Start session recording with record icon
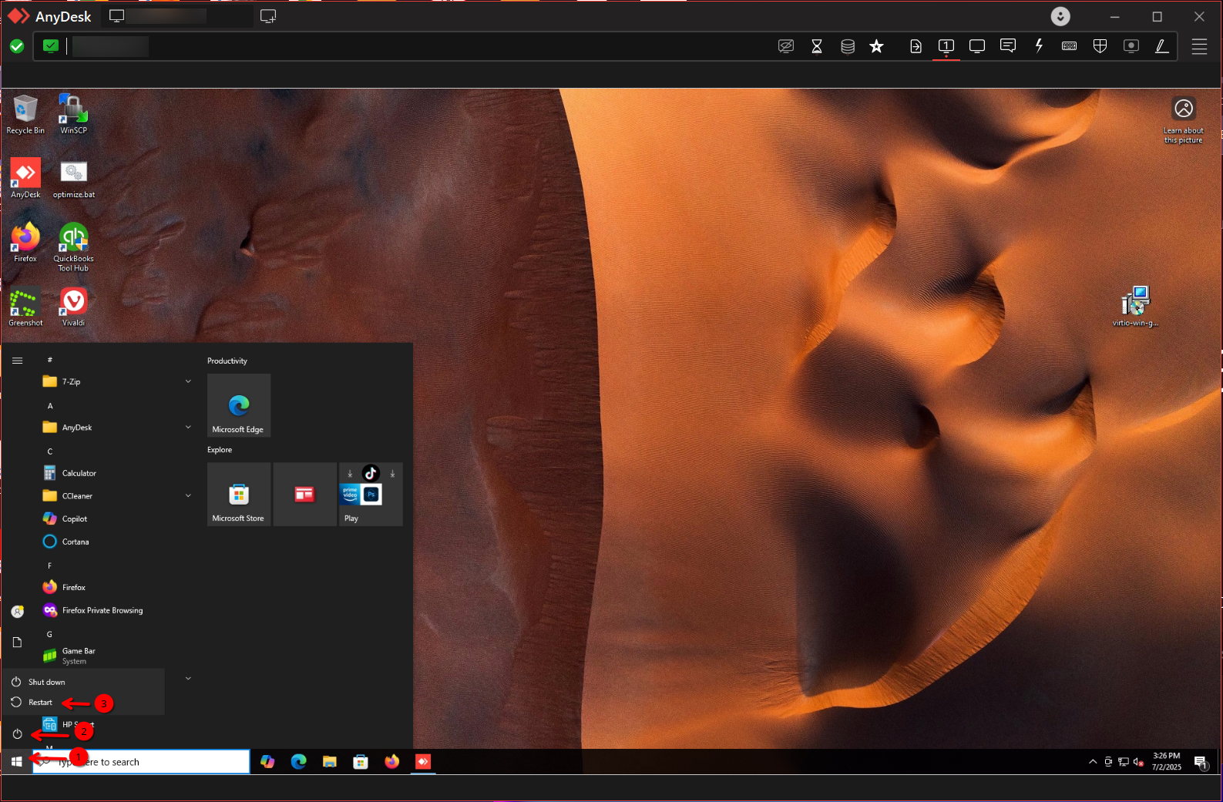The height and width of the screenshot is (802, 1223). pyautogui.click(x=1131, y=46)
